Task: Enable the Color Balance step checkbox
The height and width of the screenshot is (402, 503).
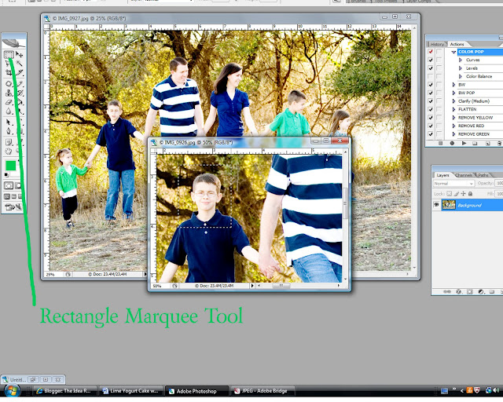Action: 431,76
